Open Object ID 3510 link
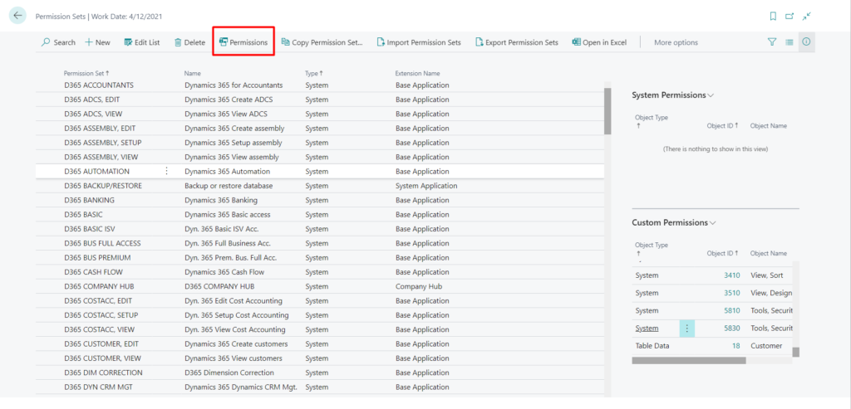 [x=731, y=293]
